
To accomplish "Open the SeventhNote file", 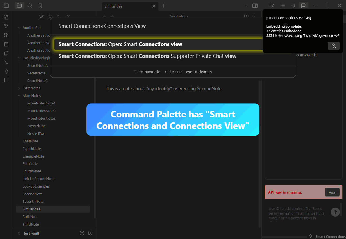I will pyautogui.click(x=33, y=202).
